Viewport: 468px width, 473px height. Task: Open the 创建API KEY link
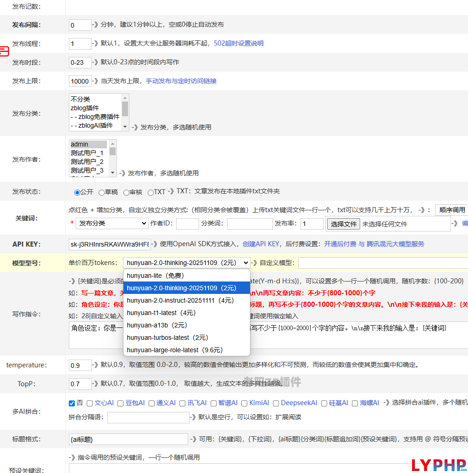click(x=261, y=244)
